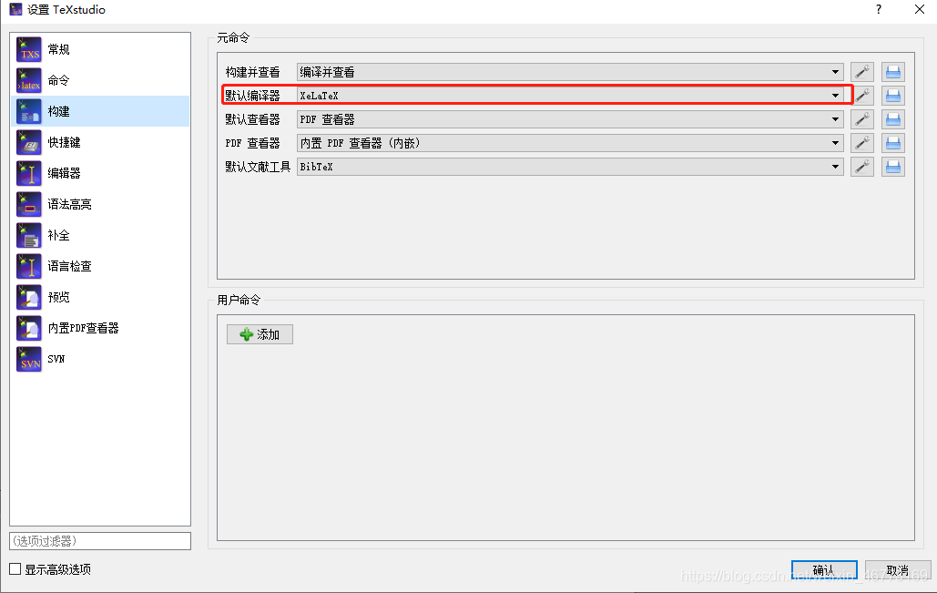Close the 设置 TeXstudio dialog
Viewport: 937px width, 593px height.
[x=920, y=9]
